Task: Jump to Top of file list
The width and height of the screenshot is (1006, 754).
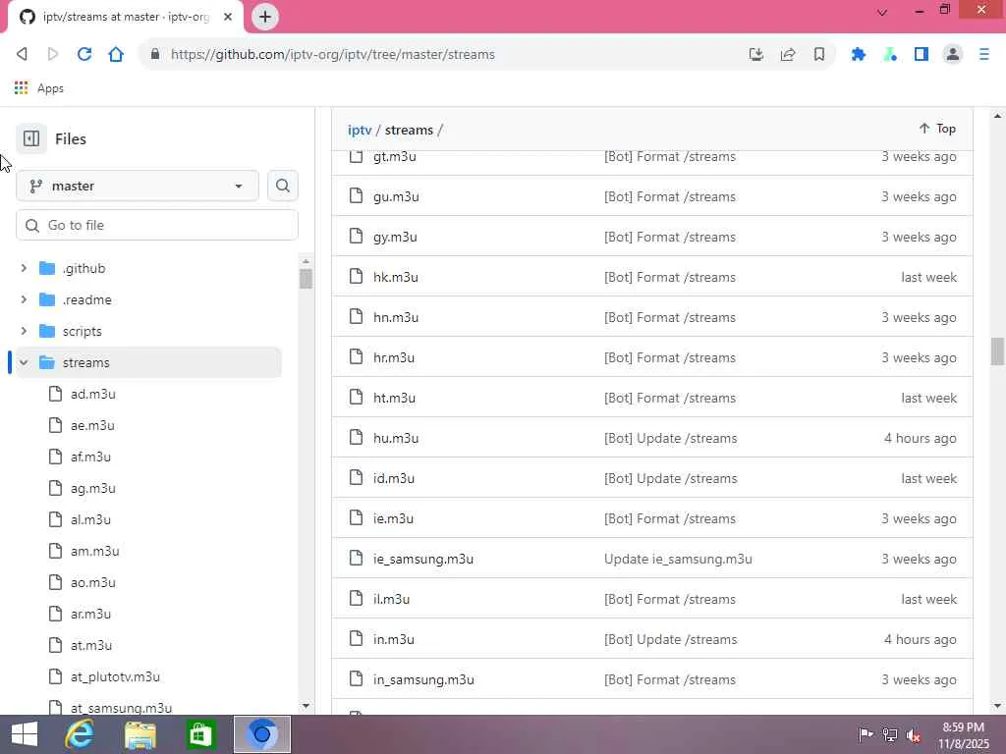Action: 937,129
